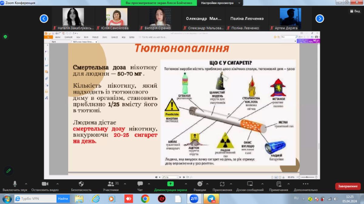Click the red Завершение end button
This screenshot has height=204, width=364.
coord(348,186)
